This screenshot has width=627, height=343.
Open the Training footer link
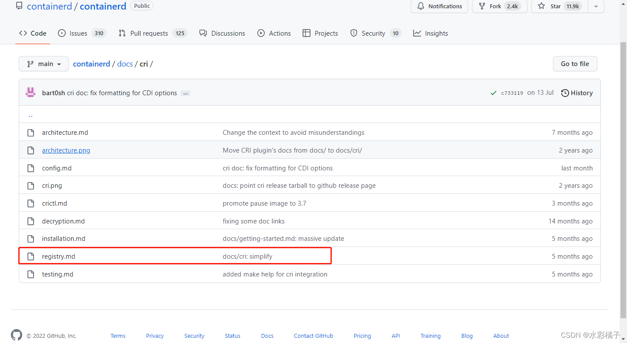pos(431,336)
